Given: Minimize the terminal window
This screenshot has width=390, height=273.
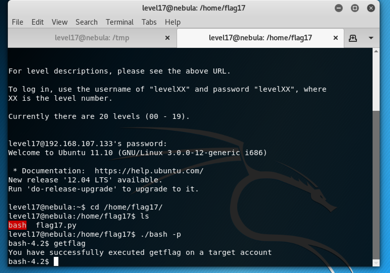Looking at the screenshot, I should pyautogui.click(x=338, y=8).
